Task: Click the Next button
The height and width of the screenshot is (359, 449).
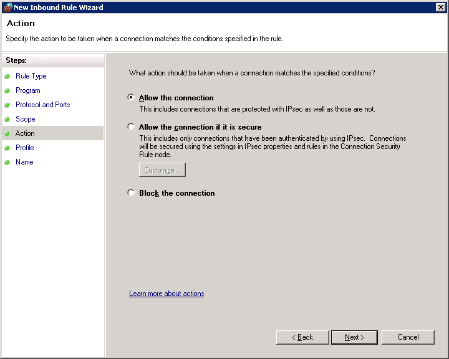Action: (354, 337)
